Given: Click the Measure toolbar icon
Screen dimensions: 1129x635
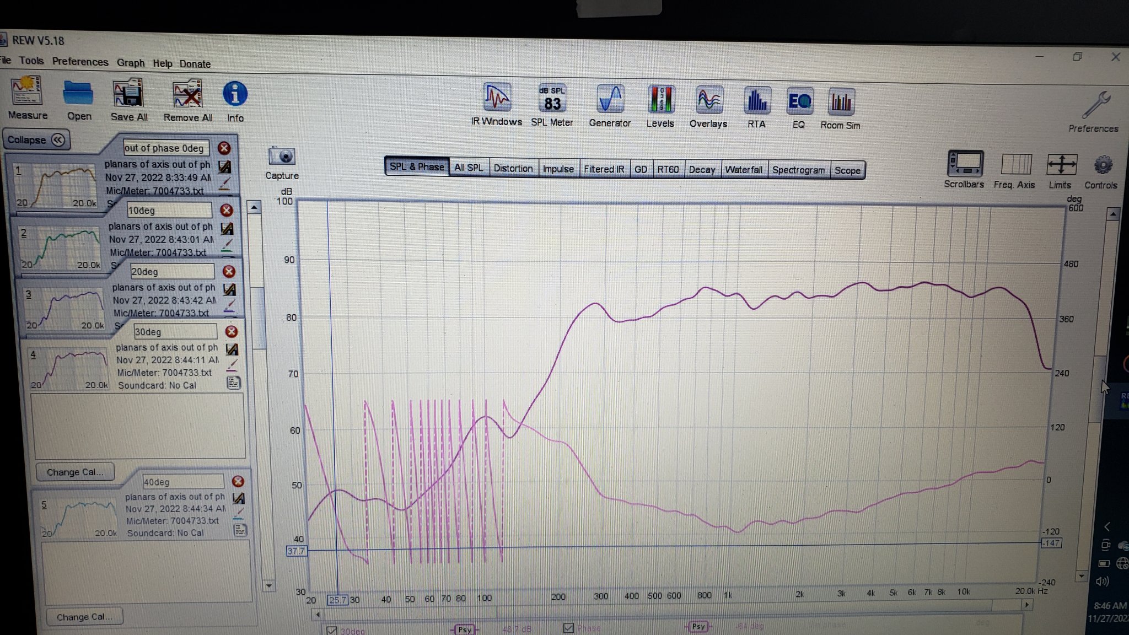Looking at the screenshot, I should tap(28, 92).
